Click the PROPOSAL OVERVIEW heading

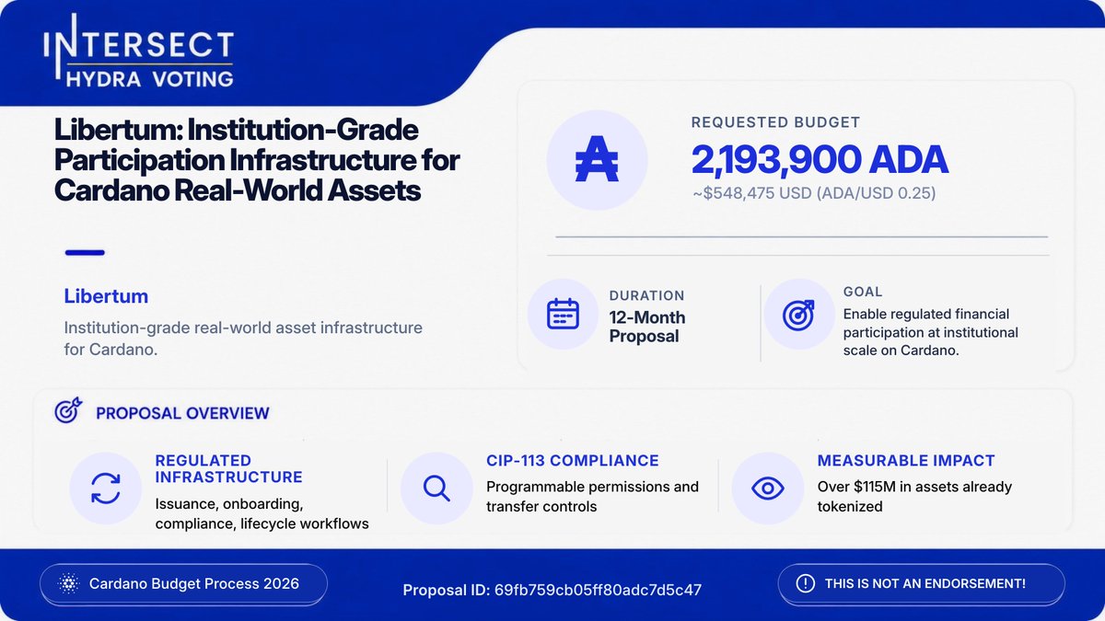click(x=182, y=413)
